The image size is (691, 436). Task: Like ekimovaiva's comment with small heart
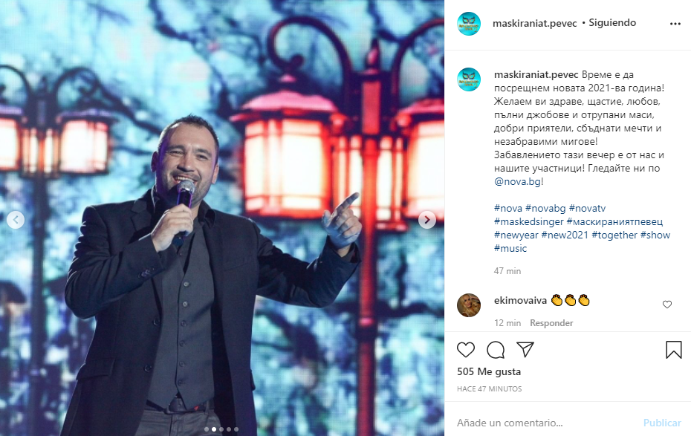[x=667, y=305]
